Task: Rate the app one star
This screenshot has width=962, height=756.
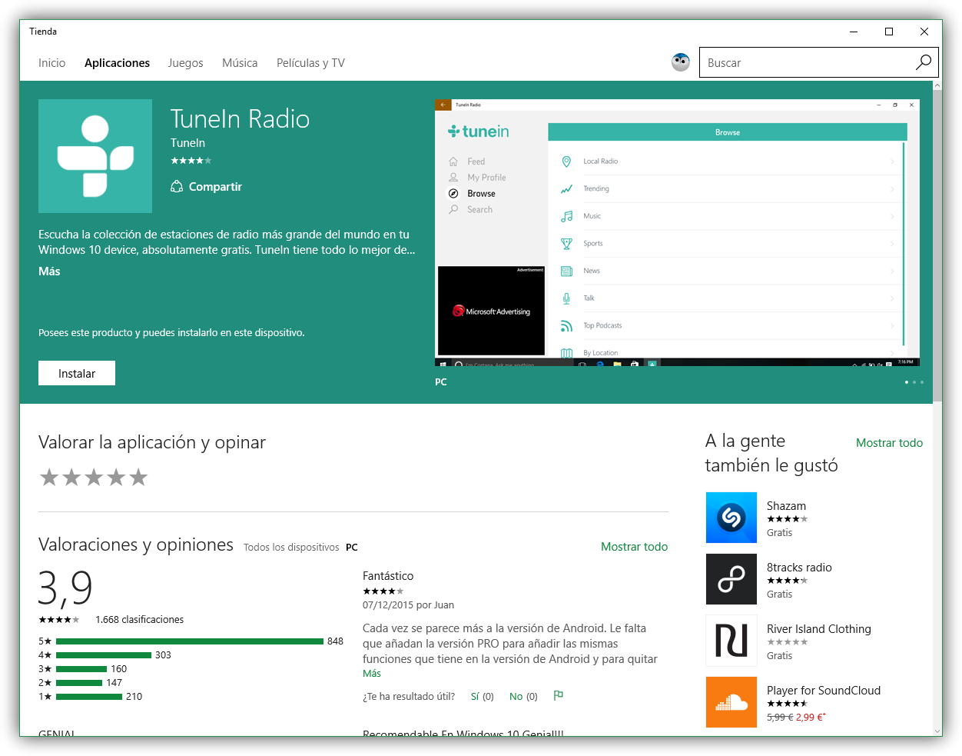Action: click(x=49, y=478)
